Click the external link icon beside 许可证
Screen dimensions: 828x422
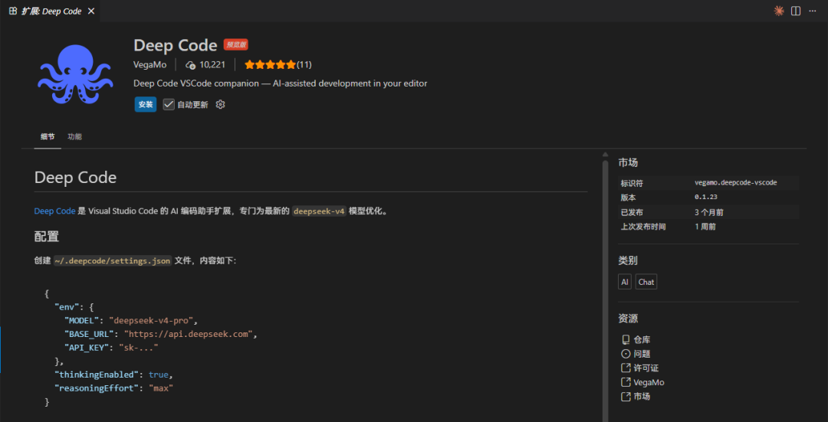point(626,368)
